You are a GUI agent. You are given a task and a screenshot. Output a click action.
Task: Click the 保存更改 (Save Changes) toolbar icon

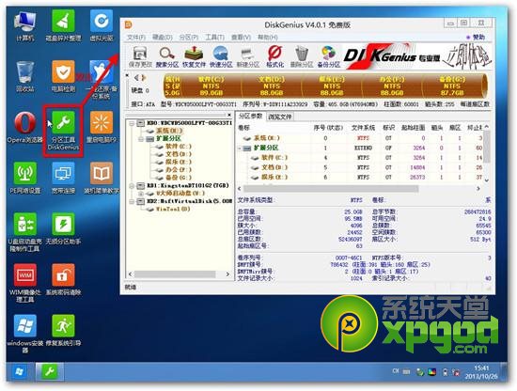[x=140, y=56]
